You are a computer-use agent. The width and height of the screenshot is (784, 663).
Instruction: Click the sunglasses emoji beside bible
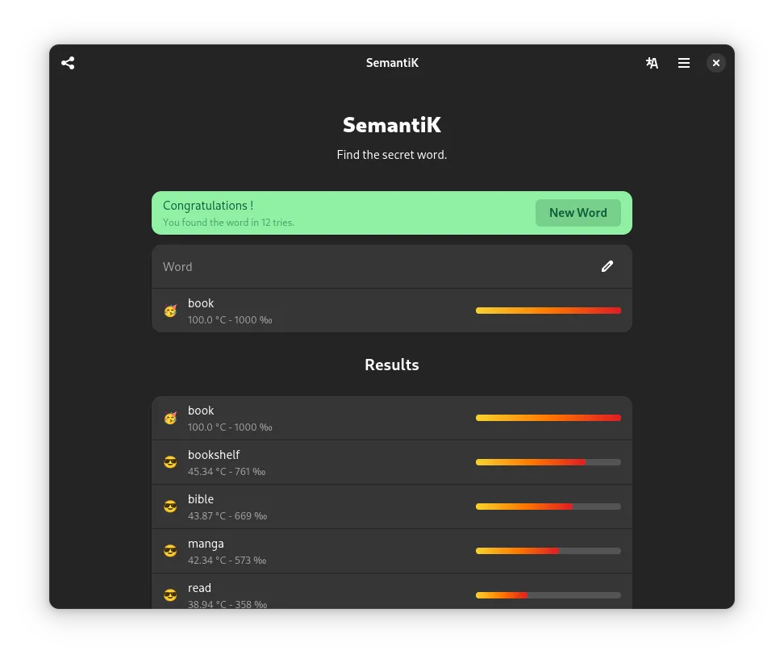[x=170, y=507]
